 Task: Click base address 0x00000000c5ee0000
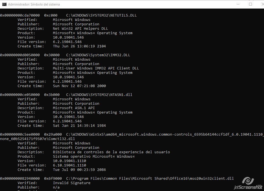click(x=20, y=134)
